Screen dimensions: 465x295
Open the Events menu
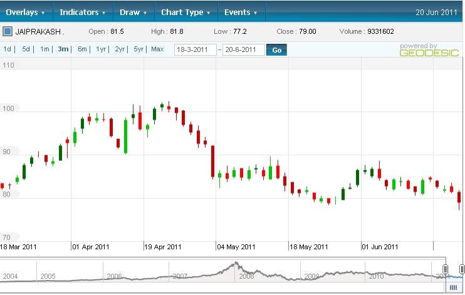tap(241, 12)
